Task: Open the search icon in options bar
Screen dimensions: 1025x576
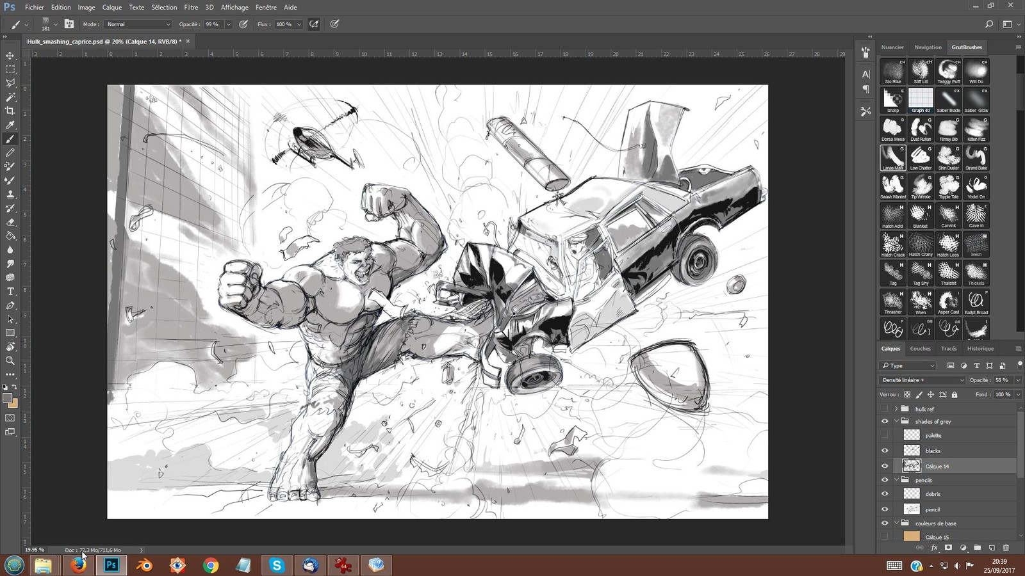Action: [x=989, y=24]
